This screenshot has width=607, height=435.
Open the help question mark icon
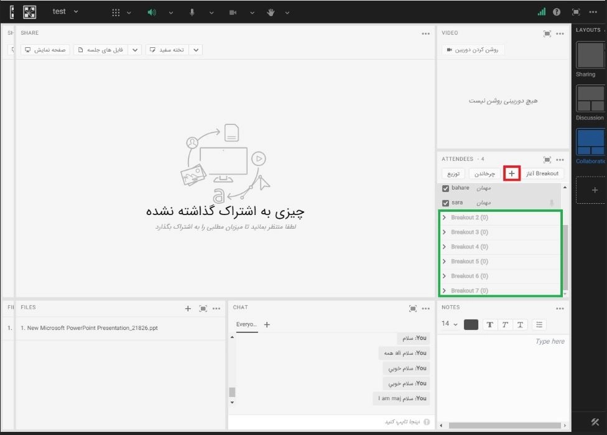pos(557,12)
